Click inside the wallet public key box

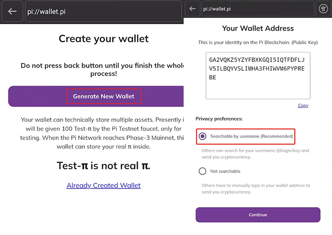258,76
